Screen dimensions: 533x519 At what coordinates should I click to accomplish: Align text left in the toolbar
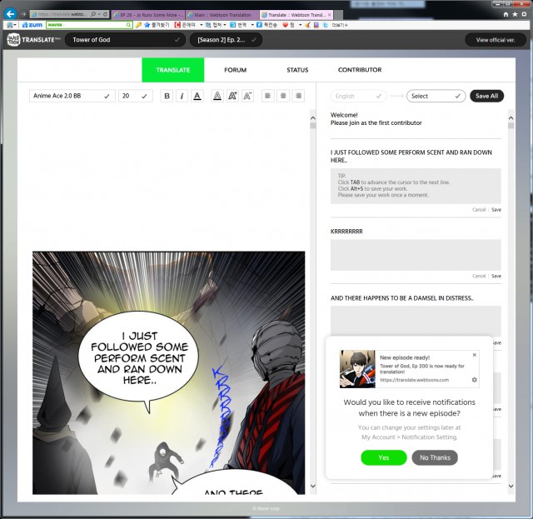coord(268,97)
